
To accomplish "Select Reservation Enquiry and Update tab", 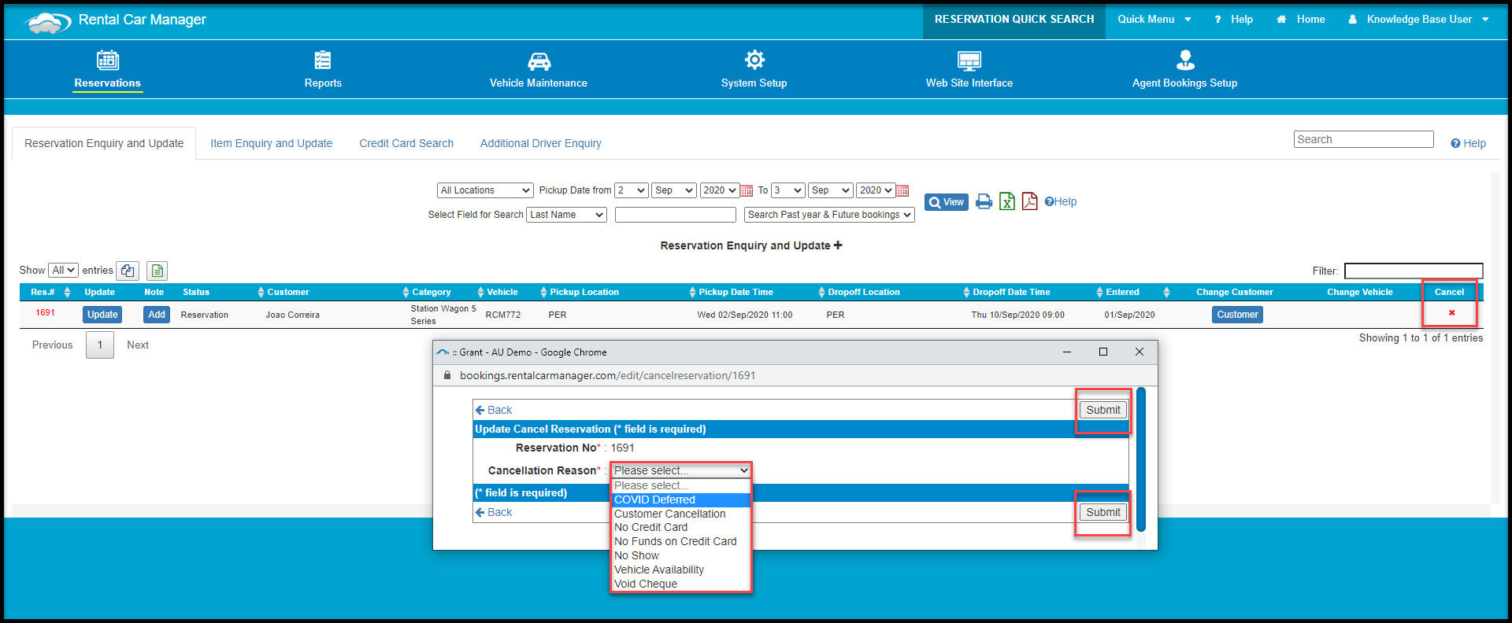I will point(104,143).
